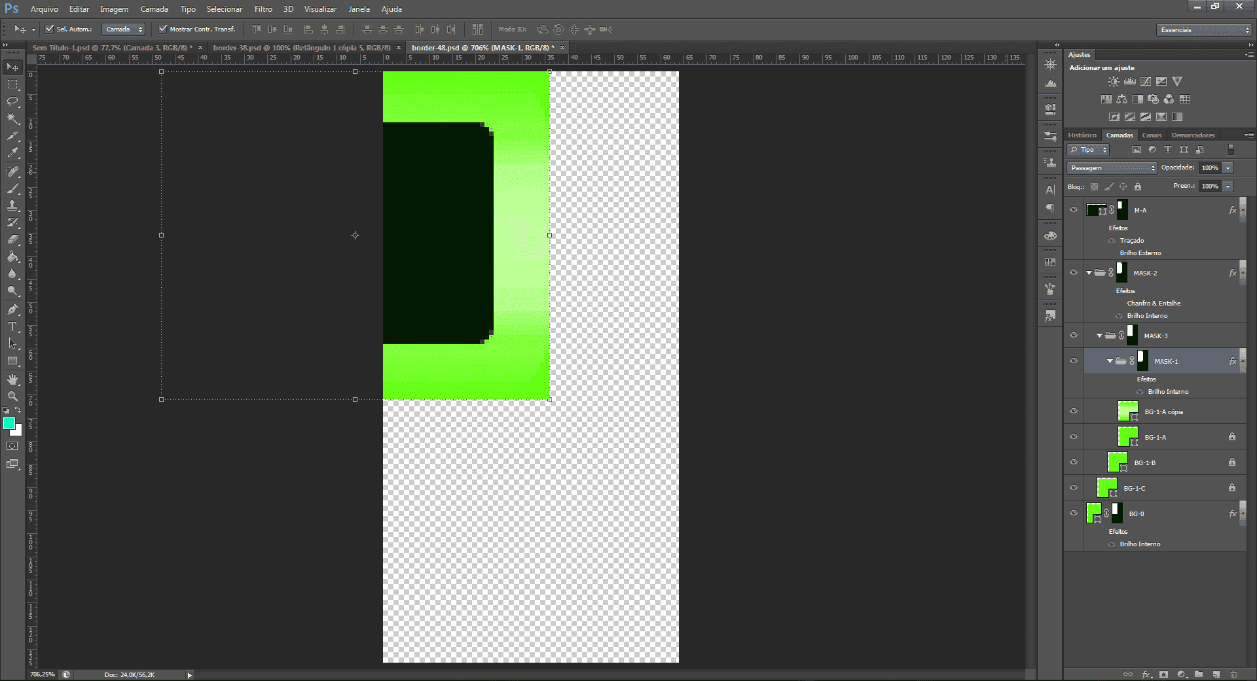Screen dimensions: 1257x681
Task: Select the Rectangular Marquee tool
Action: click(12, 84)
